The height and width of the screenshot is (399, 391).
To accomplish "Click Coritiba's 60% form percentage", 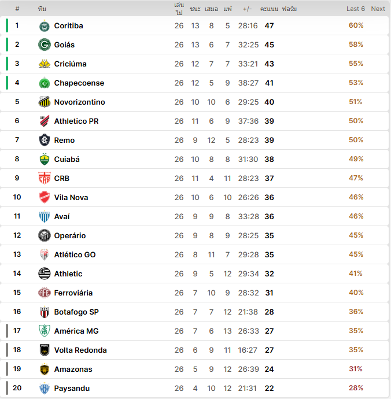I will pyautogui.click(x=356, y=25).
